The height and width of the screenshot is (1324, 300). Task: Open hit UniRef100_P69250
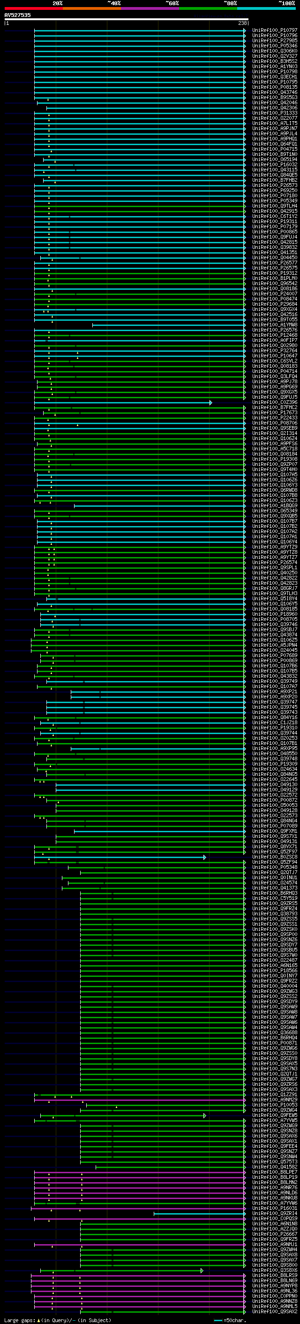[275, 191]
